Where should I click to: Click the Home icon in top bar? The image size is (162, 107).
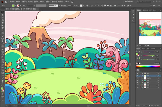pos(6,2)
